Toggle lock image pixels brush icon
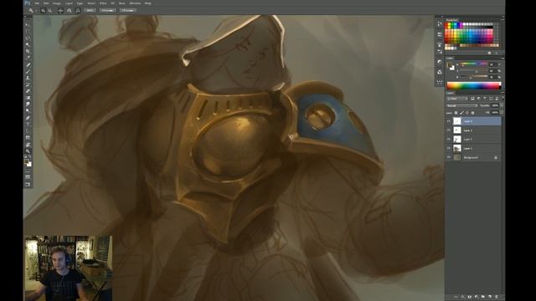The image size is (536, 301). tap(461, 113)
